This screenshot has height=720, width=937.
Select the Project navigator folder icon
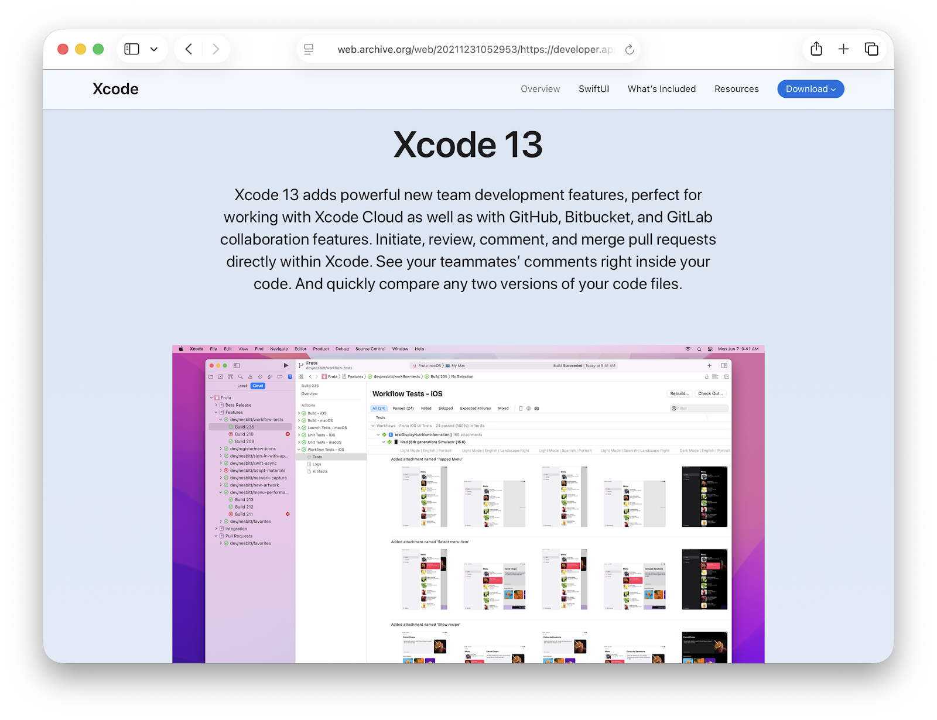click(211, 377)
